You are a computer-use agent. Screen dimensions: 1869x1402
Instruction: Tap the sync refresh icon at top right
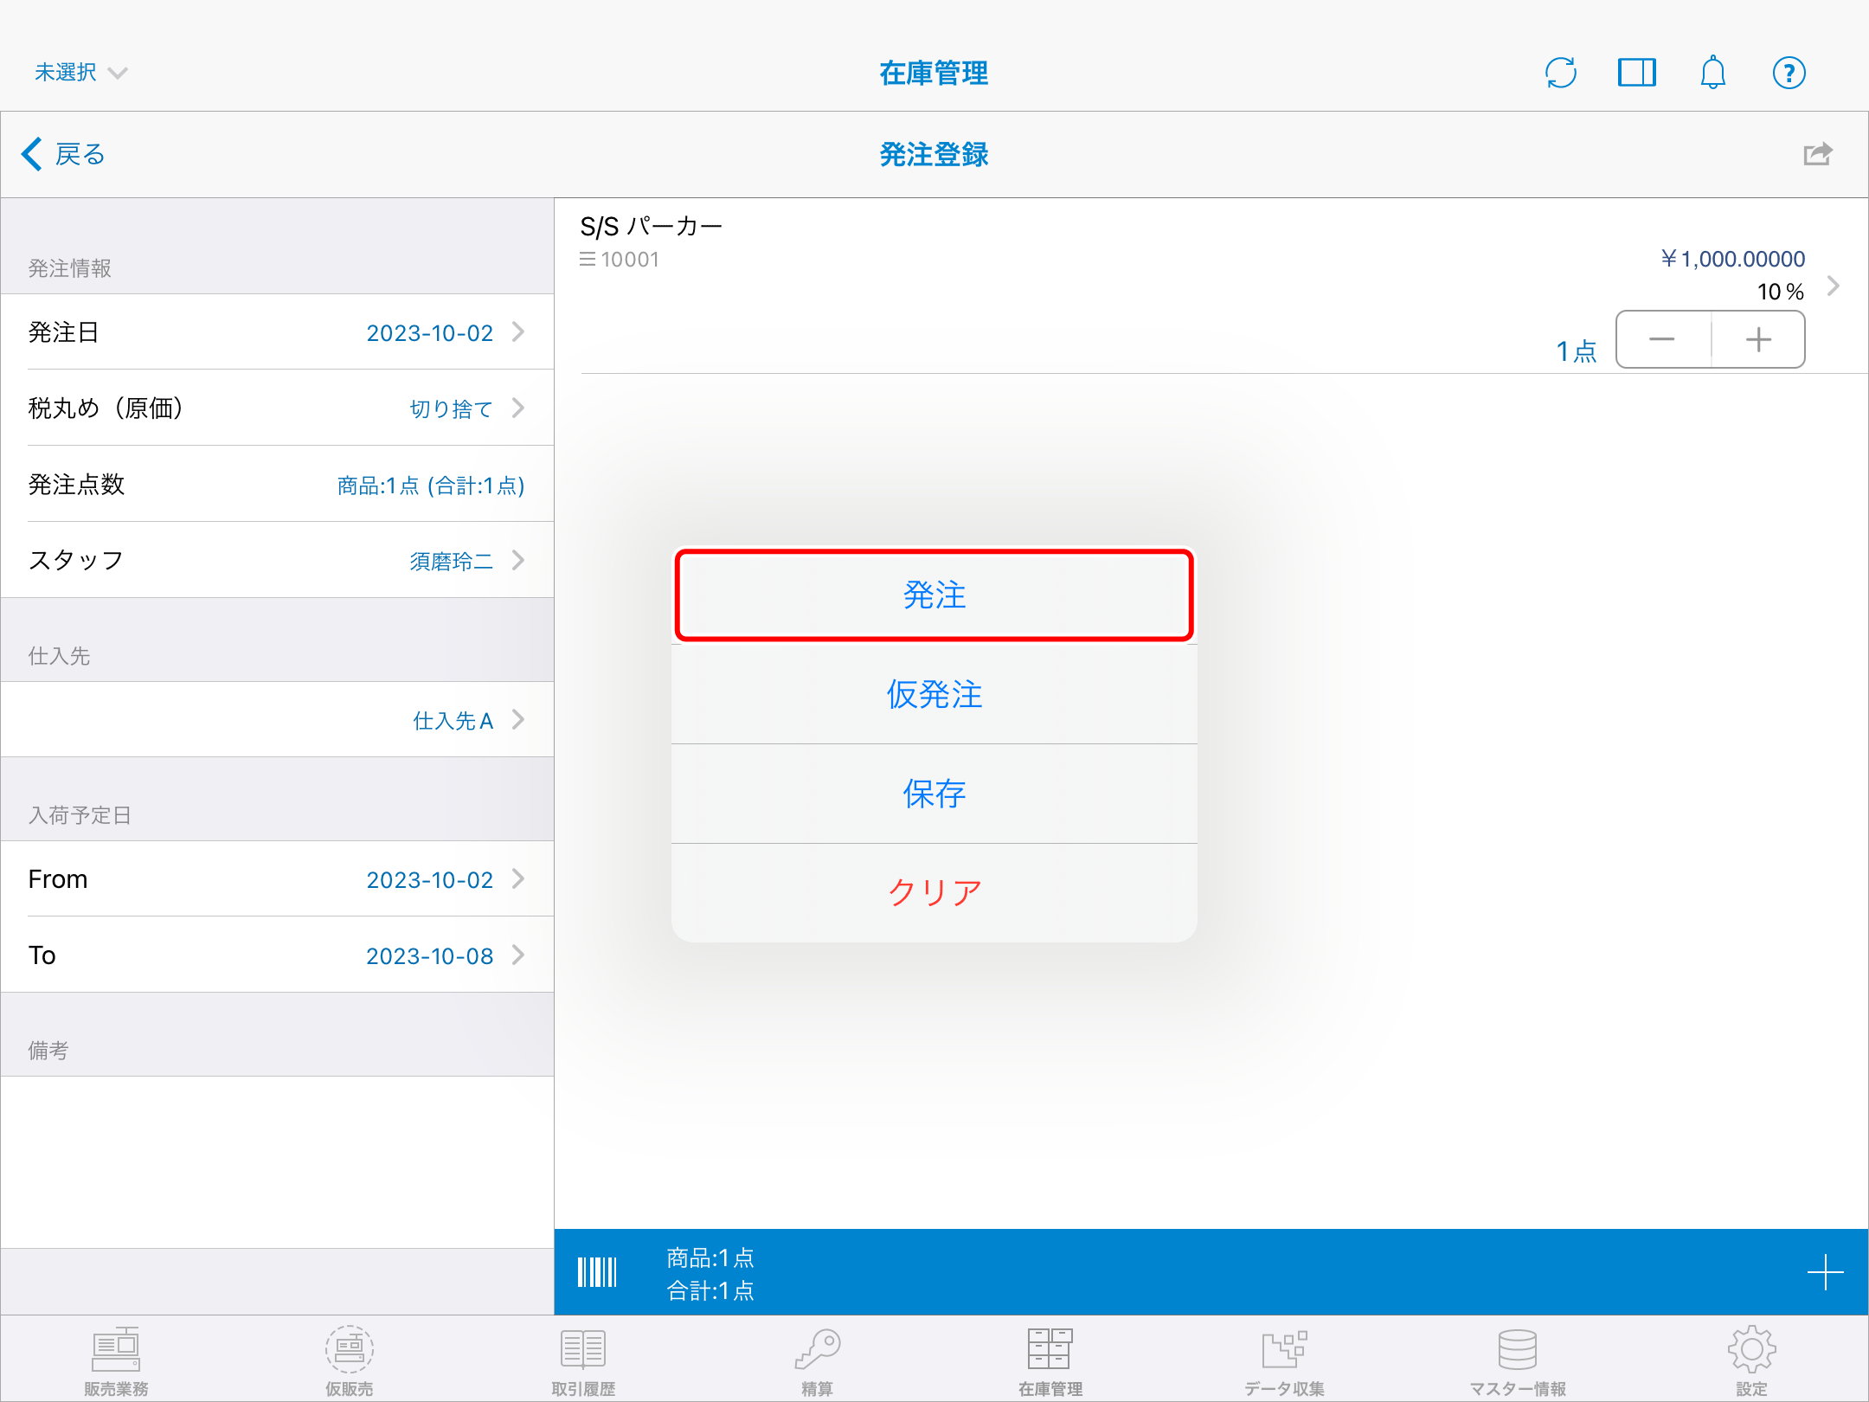[1560, 73]
